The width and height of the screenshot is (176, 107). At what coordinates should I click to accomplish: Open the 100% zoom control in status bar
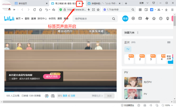point(167,105)
